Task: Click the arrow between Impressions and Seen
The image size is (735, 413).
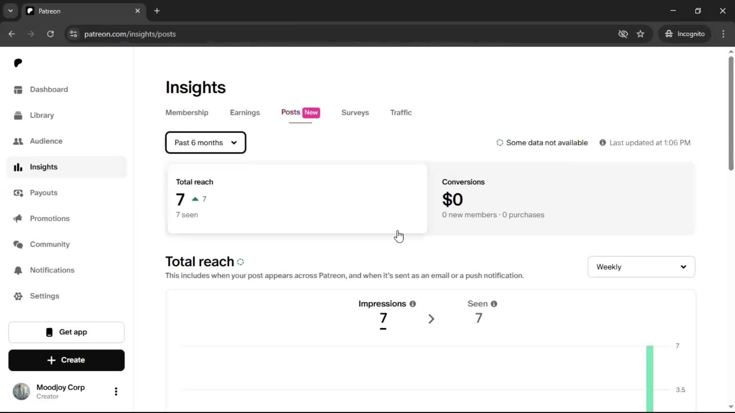Action: pos(431,319)
